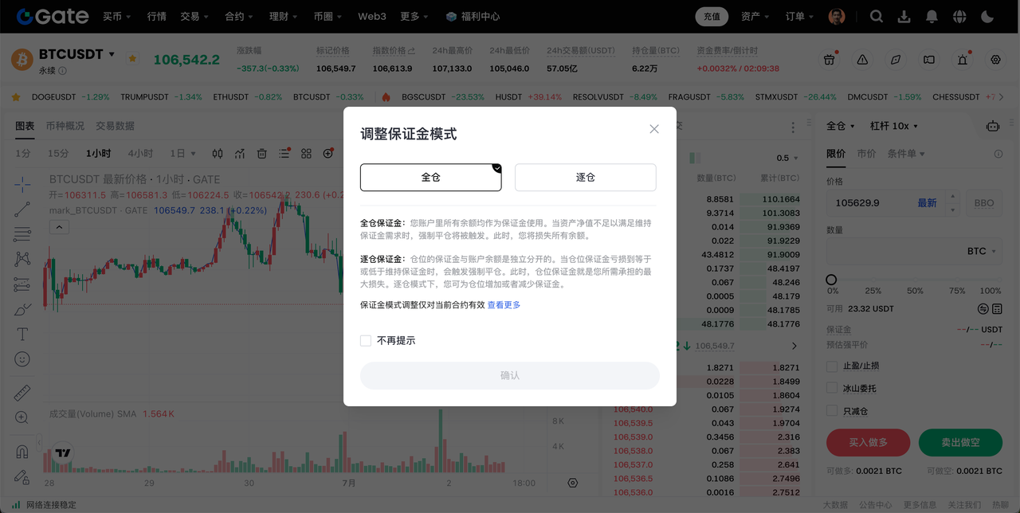Screen dimensions: 1020x513
Task: Click the 50% mark on quantity slider
Action: (915, 280)
